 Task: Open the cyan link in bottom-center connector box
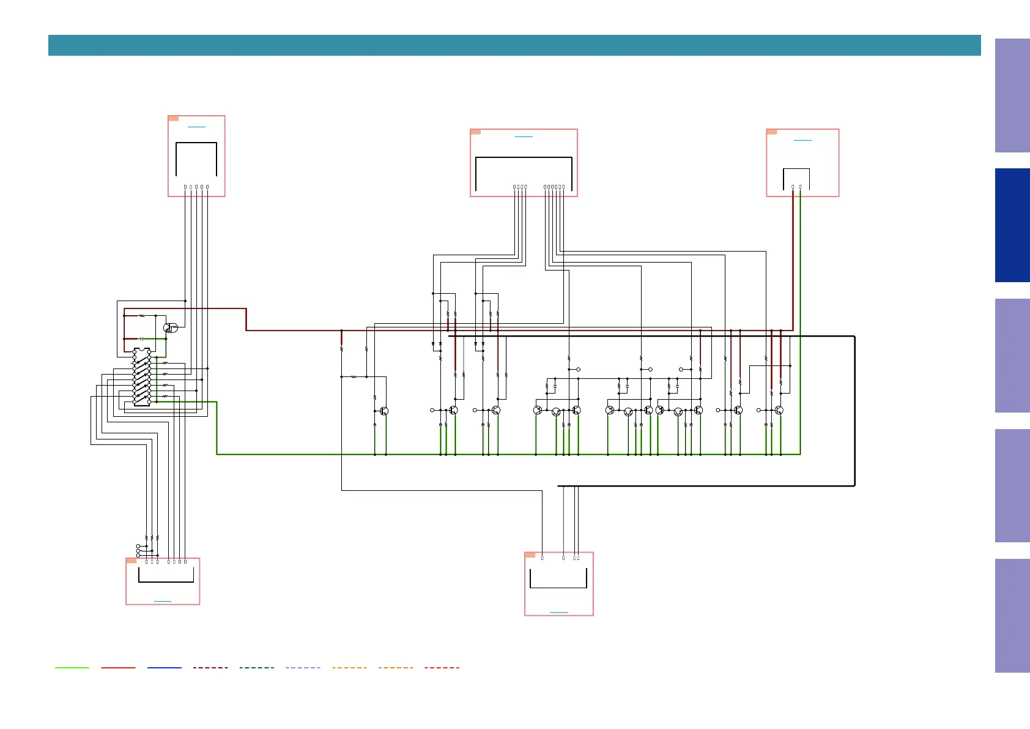(558, 612)
